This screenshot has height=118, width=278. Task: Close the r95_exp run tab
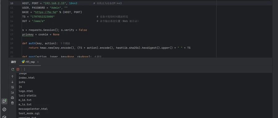pos(38,62)
